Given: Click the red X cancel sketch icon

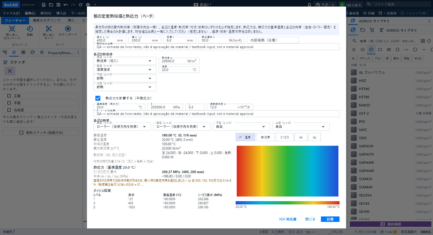Looking at the screenshot, I should 10,71.
